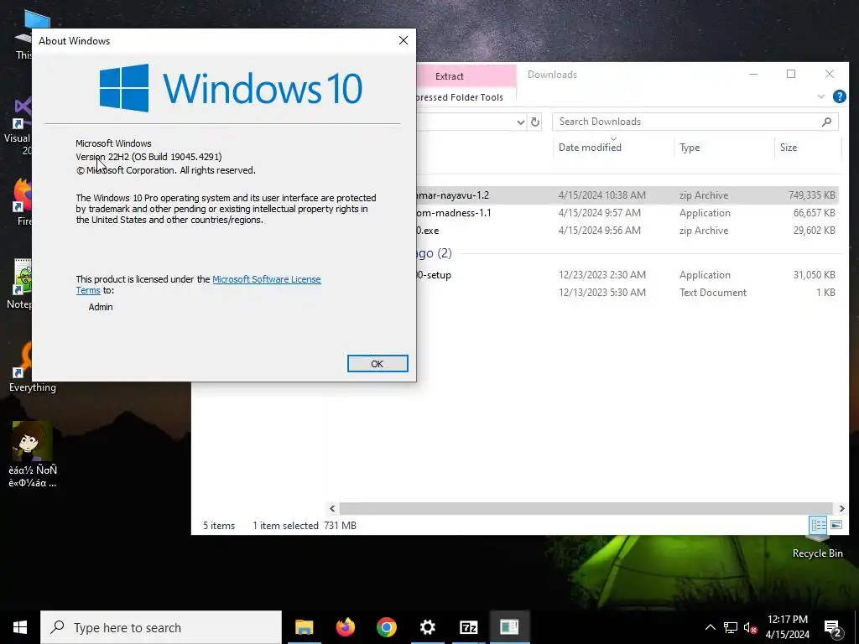
Task: Click the muted volume tray icon
Action: coord(750,627)
